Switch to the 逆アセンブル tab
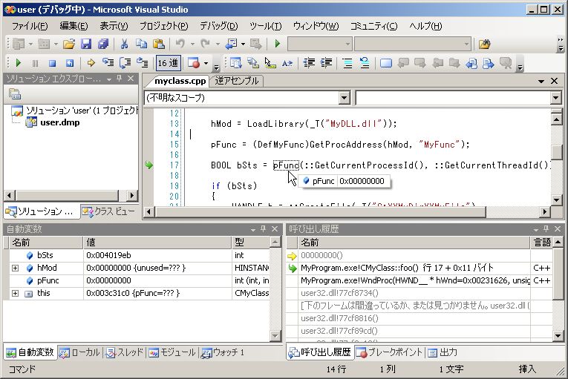The image size is (568, 379). coord(237,81)
